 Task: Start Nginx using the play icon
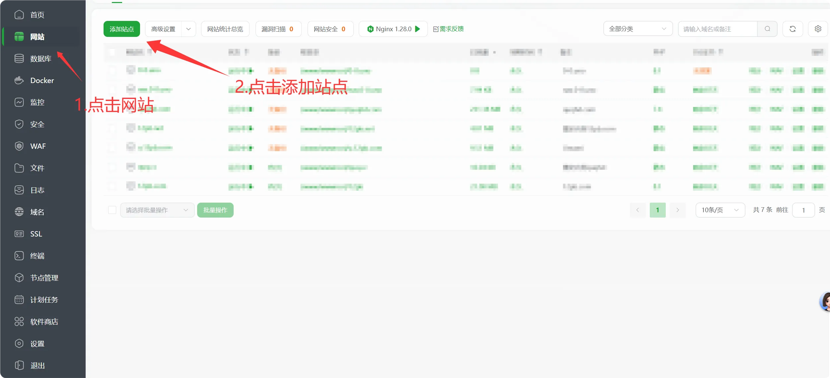coord(417,29)
